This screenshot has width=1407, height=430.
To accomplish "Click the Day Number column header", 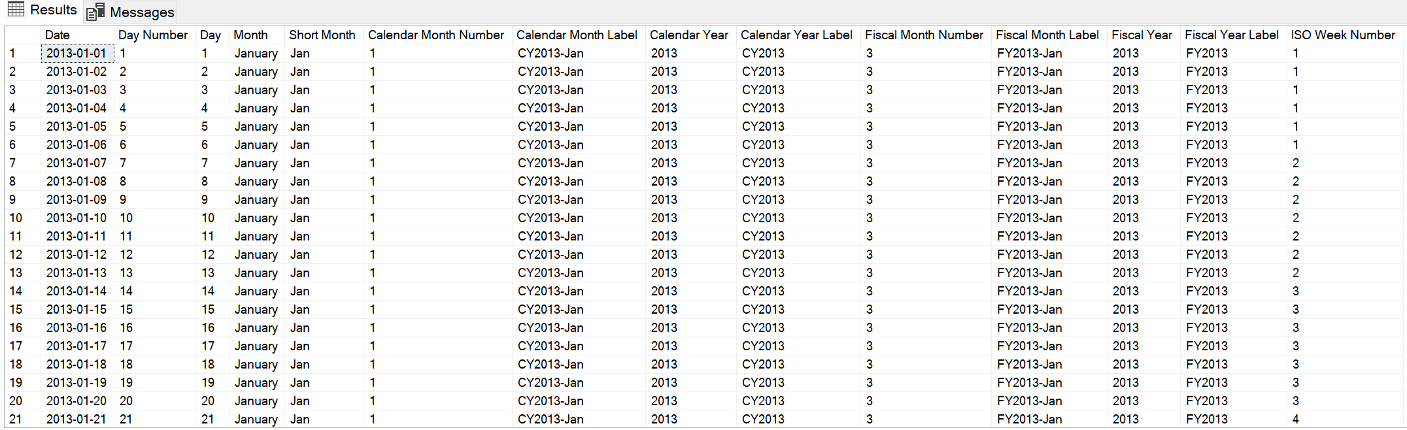I will (153, 35).
